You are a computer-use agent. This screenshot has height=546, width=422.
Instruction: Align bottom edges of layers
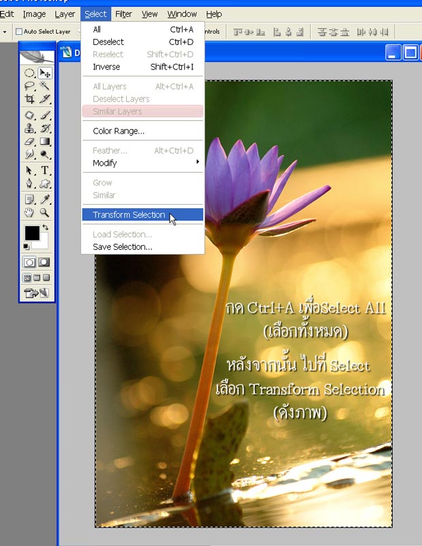click(x=260, y=32)
